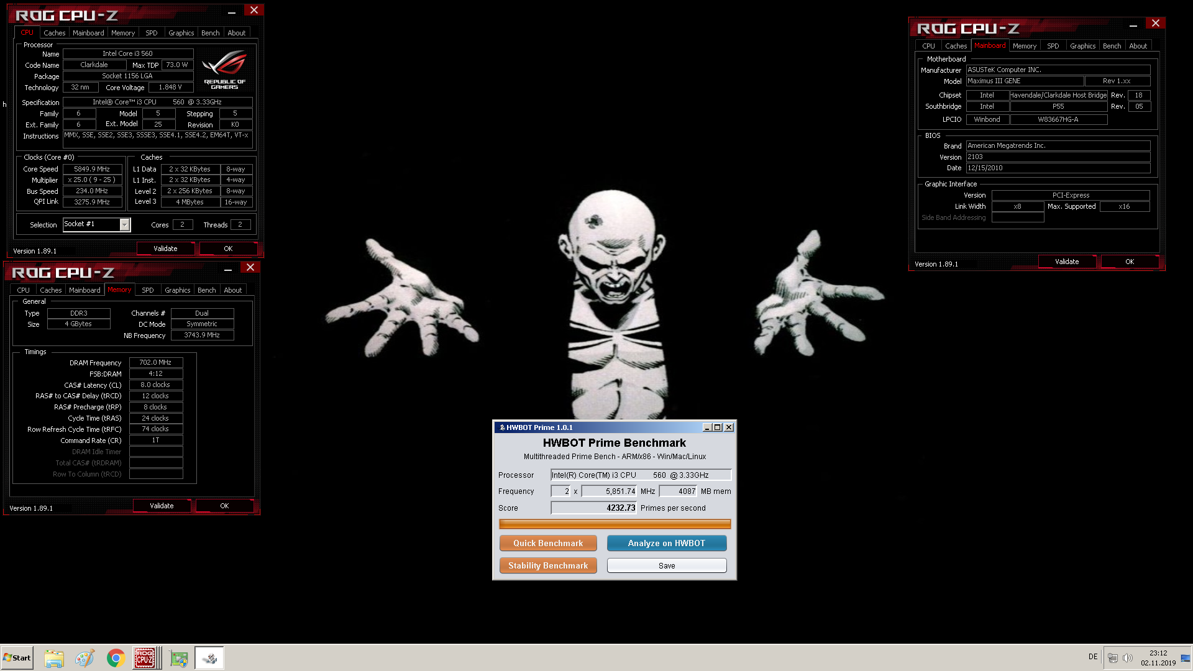The width and height of the screenshot is (1193, 671).
Task: Open Caches tab in Mainboard CPU-Z window
Action: tap(956, 46)
